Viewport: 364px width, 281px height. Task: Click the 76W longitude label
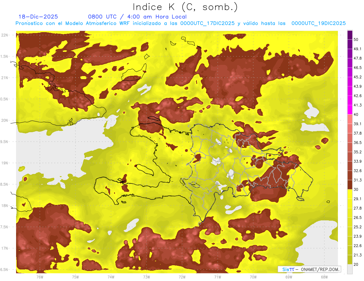[x=40, y=277]
